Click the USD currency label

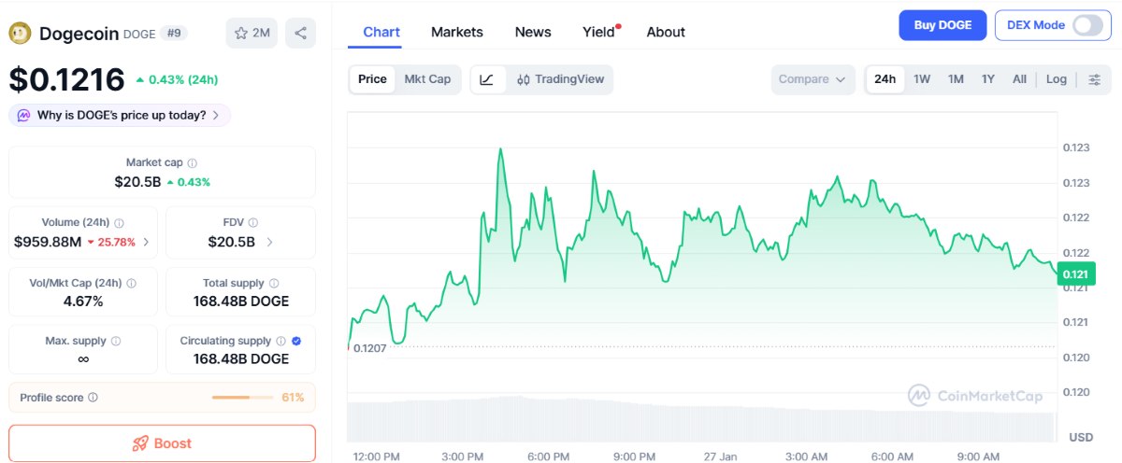(x=1081, y=437)
